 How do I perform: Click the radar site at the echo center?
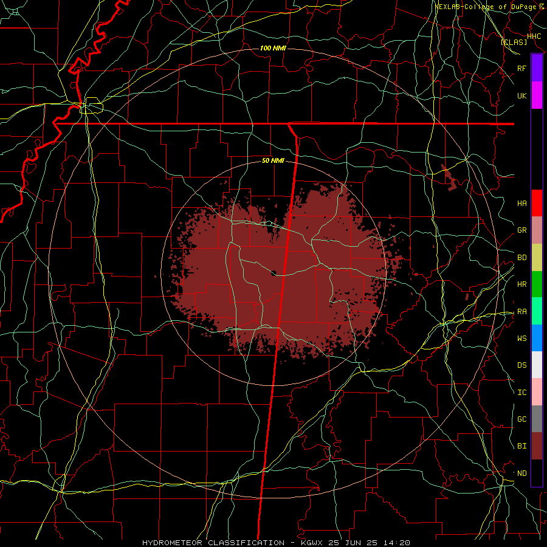[x=274, y=272]
